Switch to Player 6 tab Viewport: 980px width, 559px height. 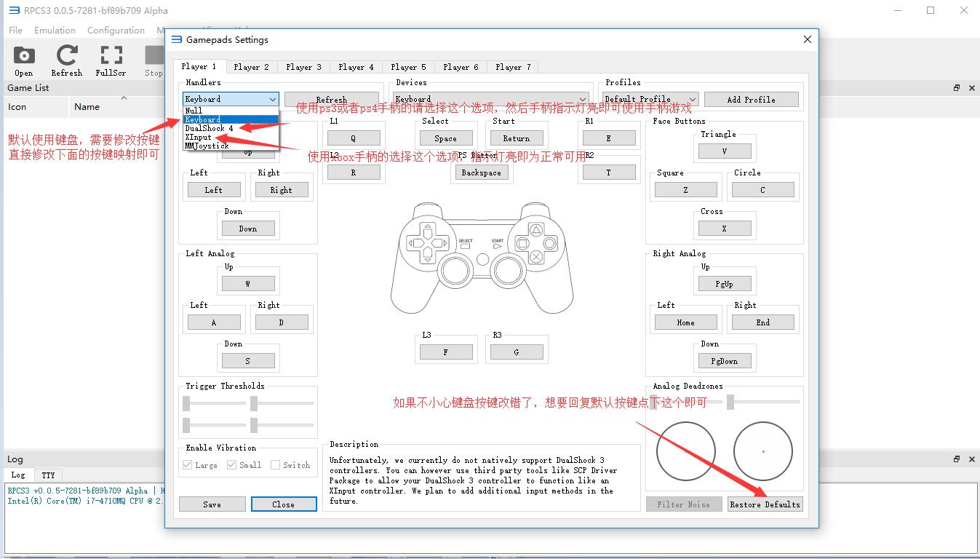pyautogui.click(x=461, y=67)
